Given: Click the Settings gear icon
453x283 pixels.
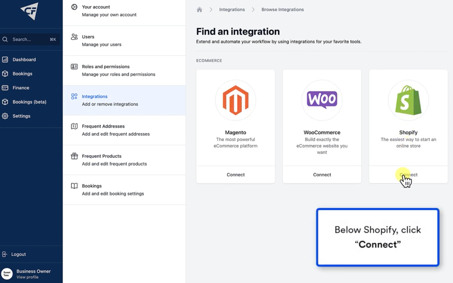Looking at the screenshot, I should click(x=5, y=116).
